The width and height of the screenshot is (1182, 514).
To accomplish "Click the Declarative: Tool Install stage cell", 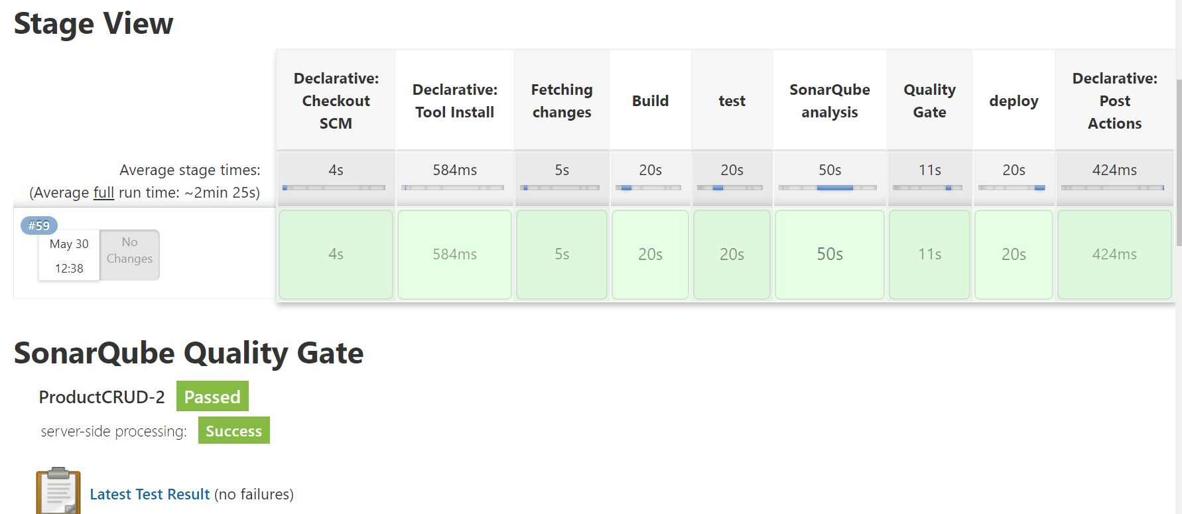I will tap(454, 254).
